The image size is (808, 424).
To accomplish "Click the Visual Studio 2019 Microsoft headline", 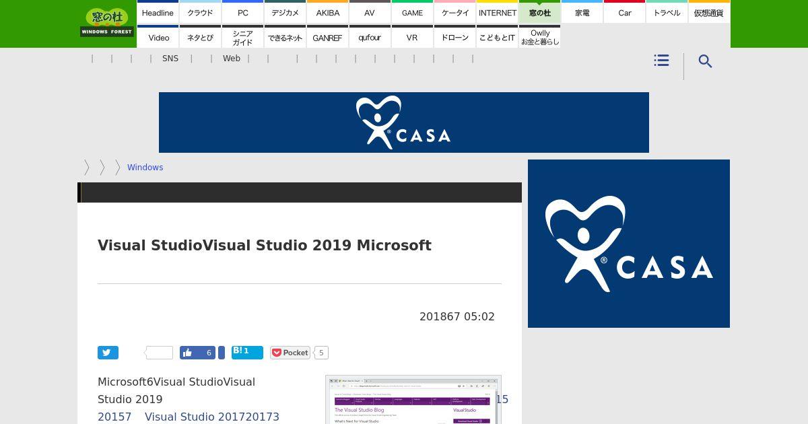I will click(265, 245).
